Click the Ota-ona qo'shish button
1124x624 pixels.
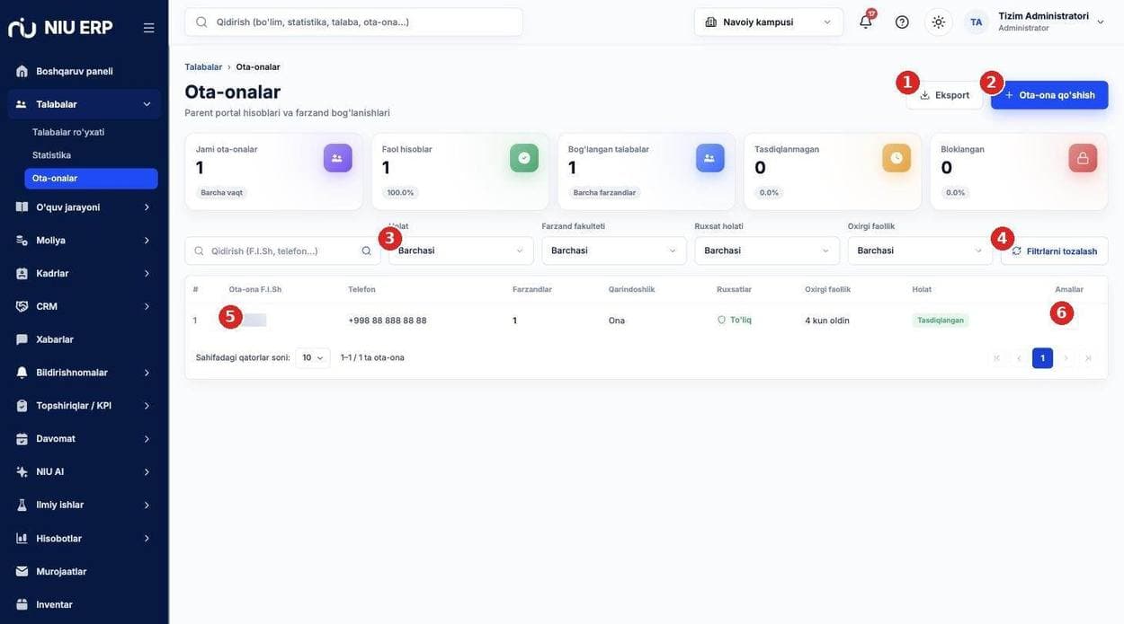(x=1049, y=95)
